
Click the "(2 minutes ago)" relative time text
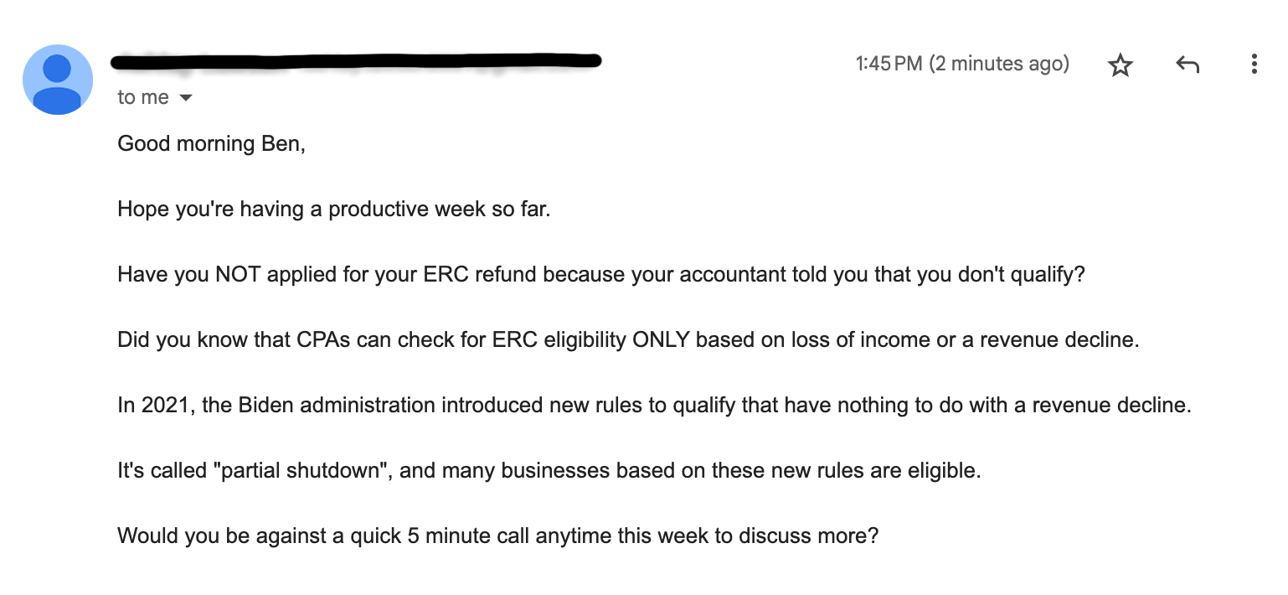[x=999, y=64]
